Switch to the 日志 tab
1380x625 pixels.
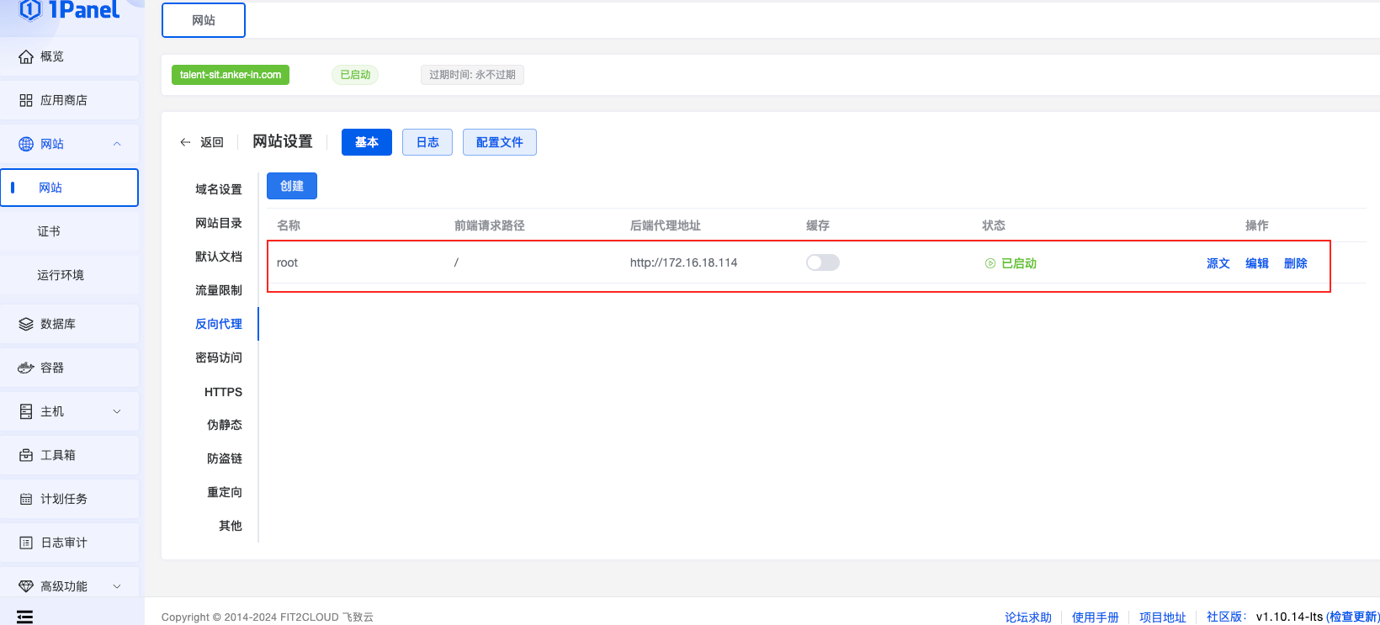point(427,142)
